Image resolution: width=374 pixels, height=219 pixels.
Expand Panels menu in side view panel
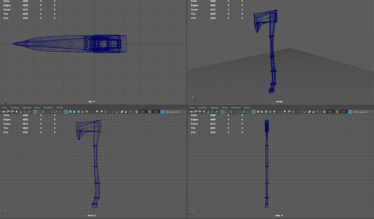point(247,107)
